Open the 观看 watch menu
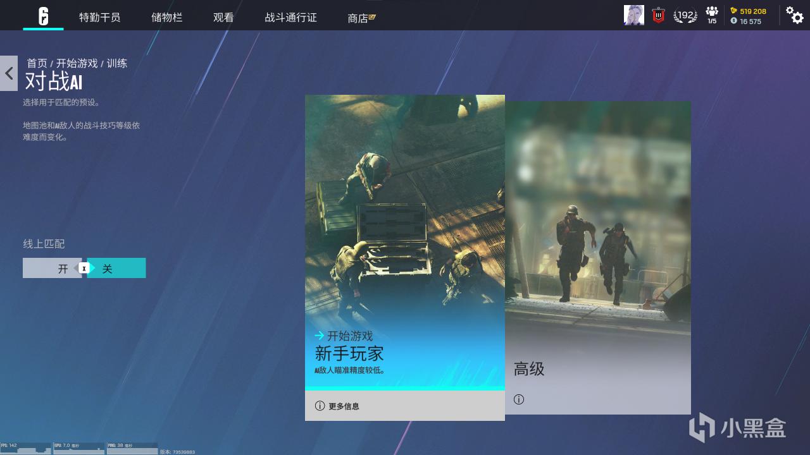This screenshot has width=810, height=455. tap(223, 18)
